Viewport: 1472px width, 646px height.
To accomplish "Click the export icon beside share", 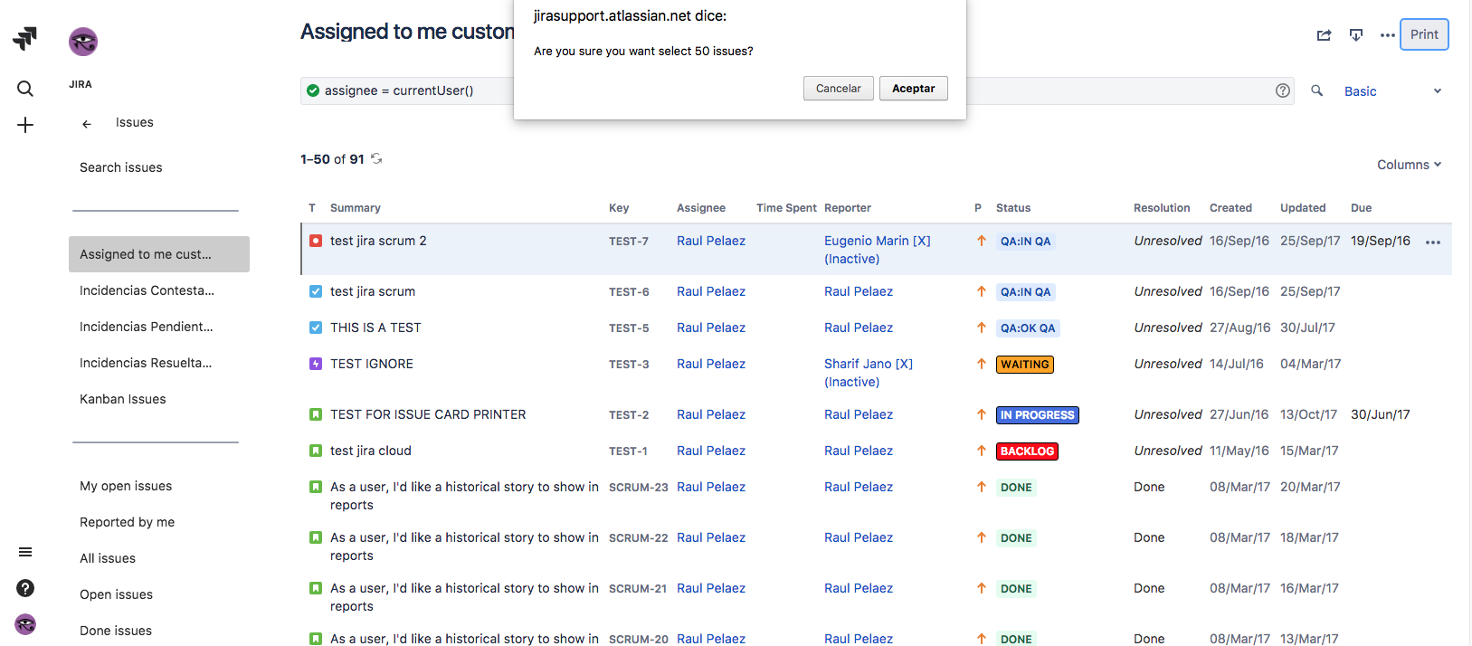I will pos(1355,35).
